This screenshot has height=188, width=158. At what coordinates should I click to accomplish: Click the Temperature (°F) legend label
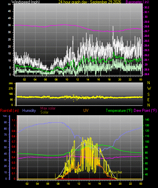(x=119, y=111)
